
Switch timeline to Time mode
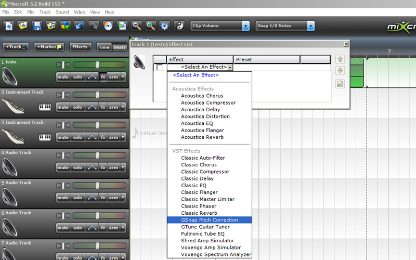point(104,47)
